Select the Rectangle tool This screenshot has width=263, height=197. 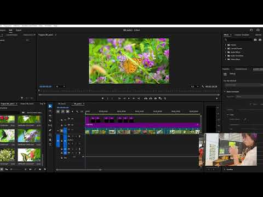50,135
